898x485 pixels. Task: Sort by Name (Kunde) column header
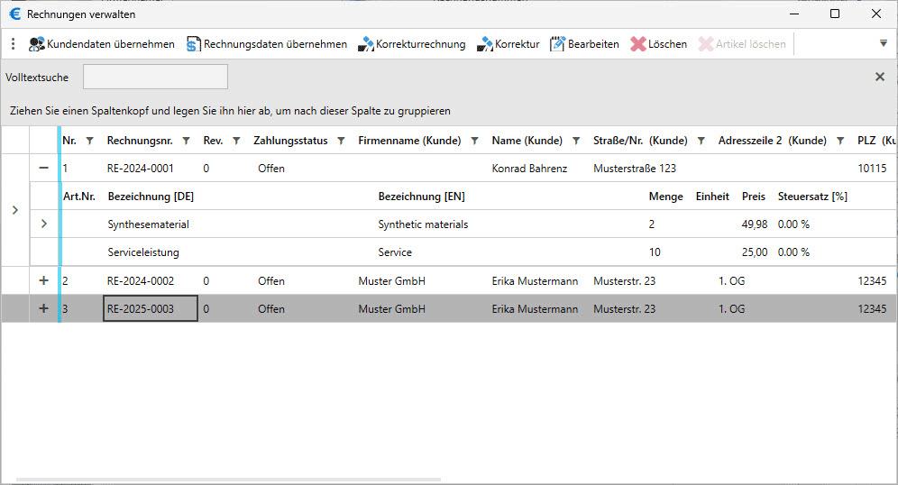(x=527, y=141)
